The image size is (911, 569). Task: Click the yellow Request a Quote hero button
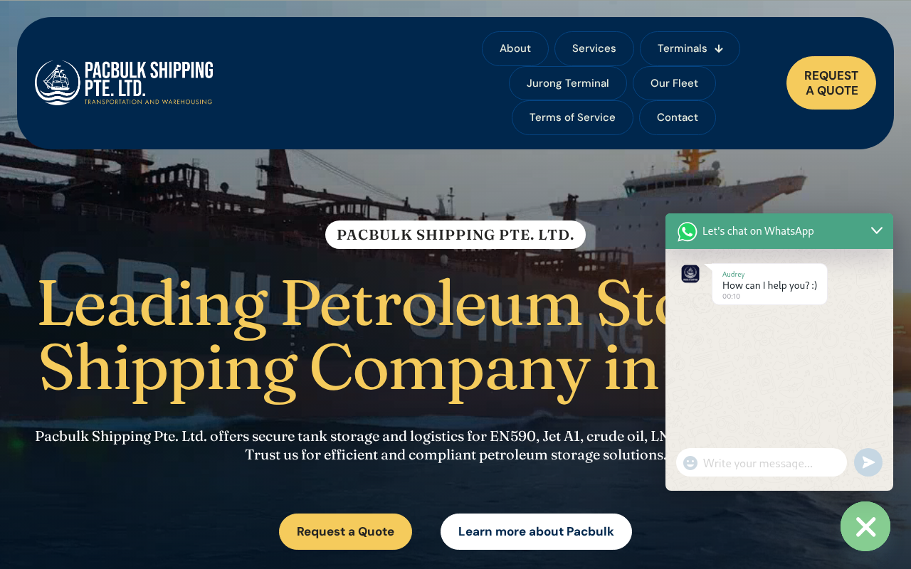point(345,531)
